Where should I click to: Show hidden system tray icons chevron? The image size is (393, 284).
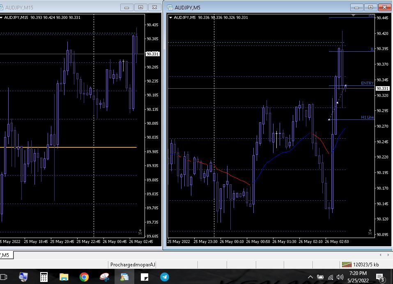coord(310,277)
